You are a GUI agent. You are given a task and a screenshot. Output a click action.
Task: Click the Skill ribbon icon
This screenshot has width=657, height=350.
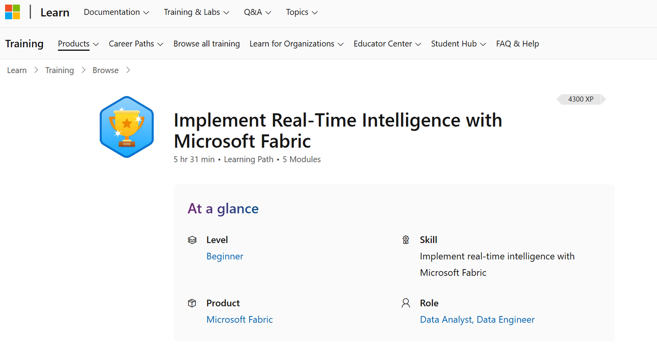tap(406, 240)
